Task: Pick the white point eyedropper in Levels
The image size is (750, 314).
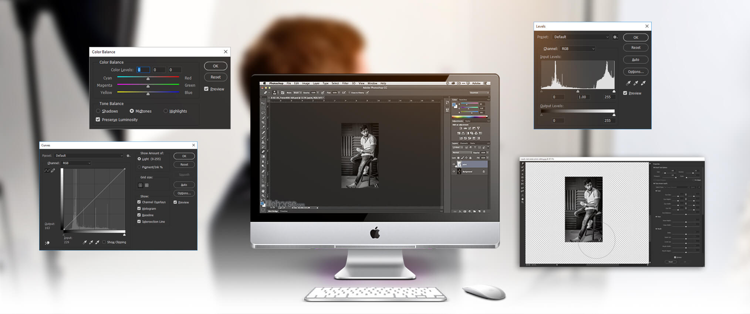Action: pyautogui.click(x=643, y=83)
